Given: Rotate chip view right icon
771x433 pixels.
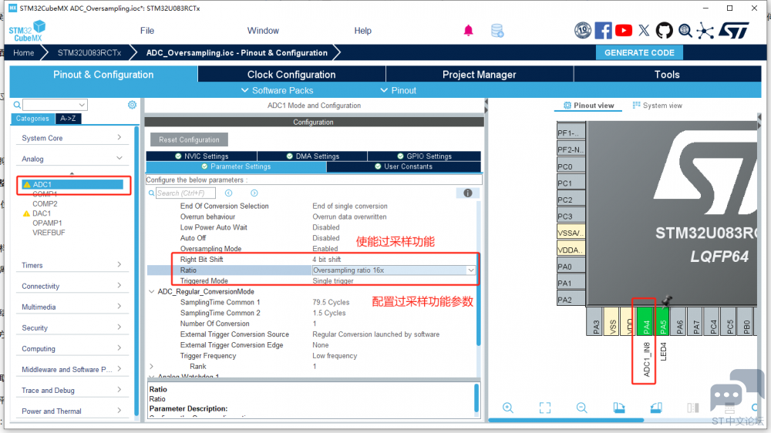Looking at the screenshot, I should (x=656, y=408).
